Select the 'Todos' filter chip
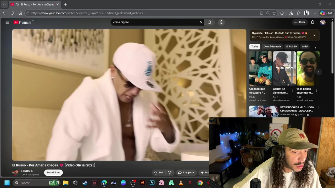 255,46
